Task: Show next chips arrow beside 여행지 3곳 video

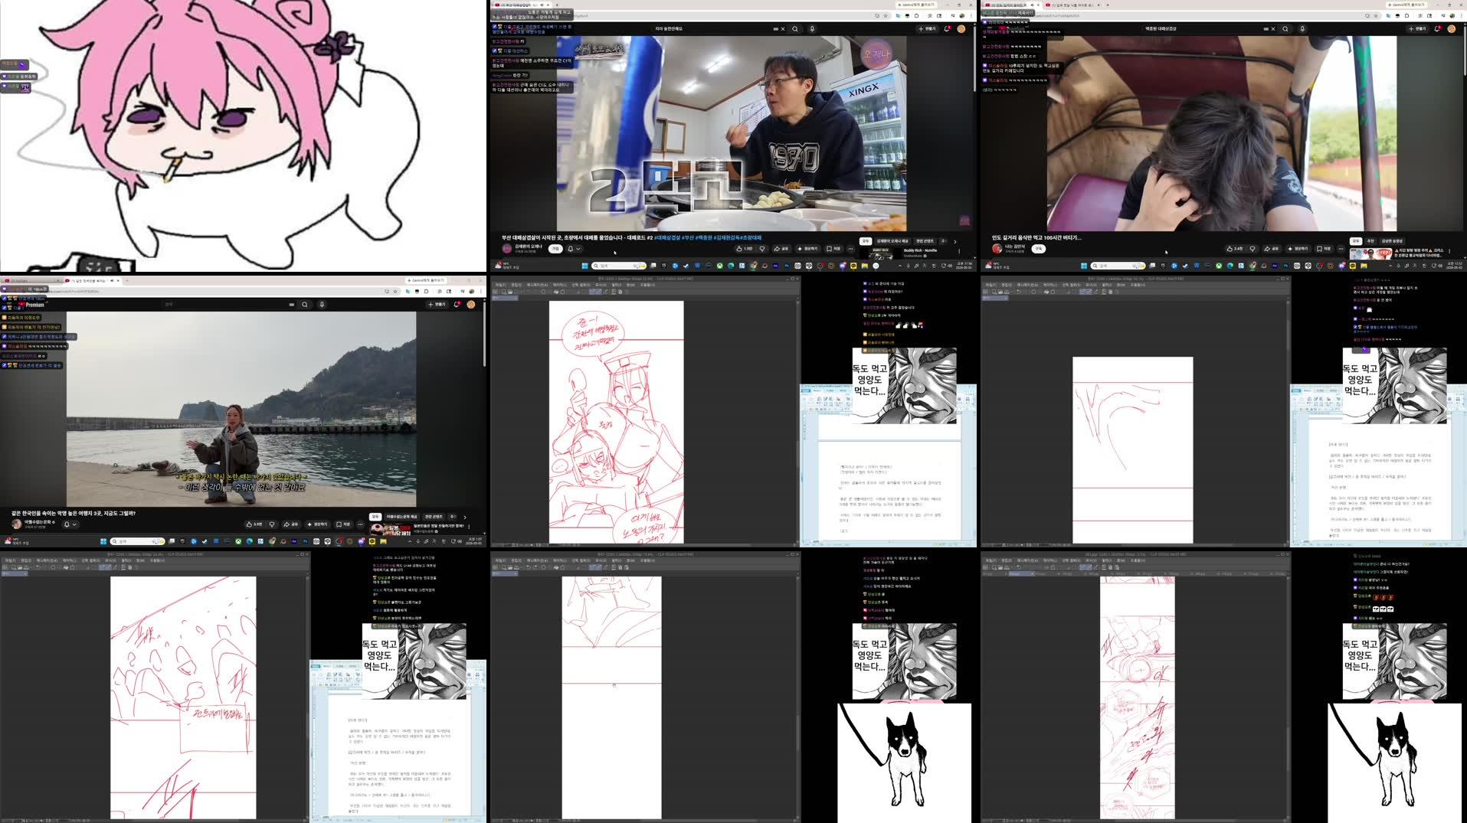Action: pyautogui.click(x=464, y=517)
